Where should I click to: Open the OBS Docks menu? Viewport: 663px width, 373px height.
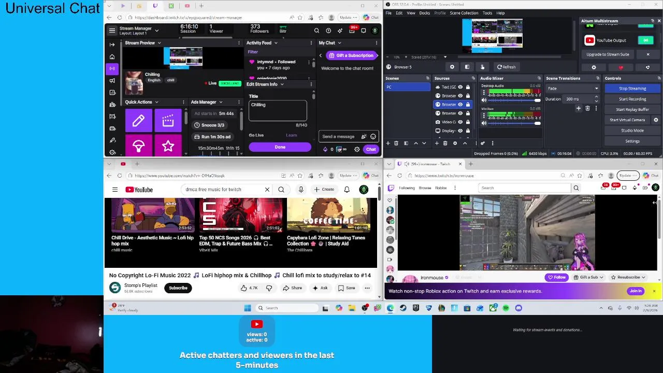pos(424,13)
